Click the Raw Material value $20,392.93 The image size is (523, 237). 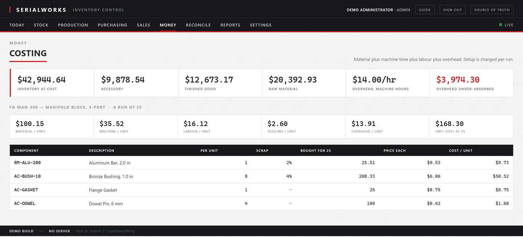tap(293, 80)
